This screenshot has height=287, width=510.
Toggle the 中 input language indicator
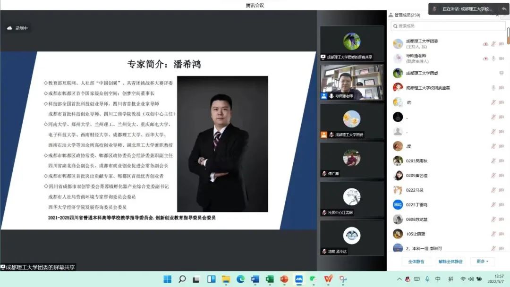click(x=438, y=279)
